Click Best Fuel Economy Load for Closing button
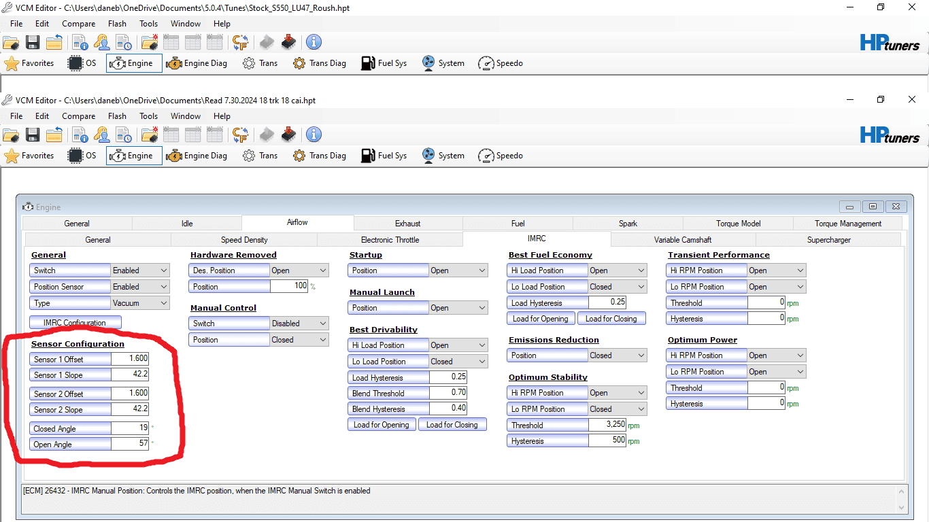This screenshot has height=522, width=929. [x=611, y=319]
